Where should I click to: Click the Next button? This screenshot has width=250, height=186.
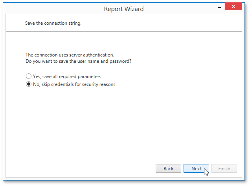(196, 168)
